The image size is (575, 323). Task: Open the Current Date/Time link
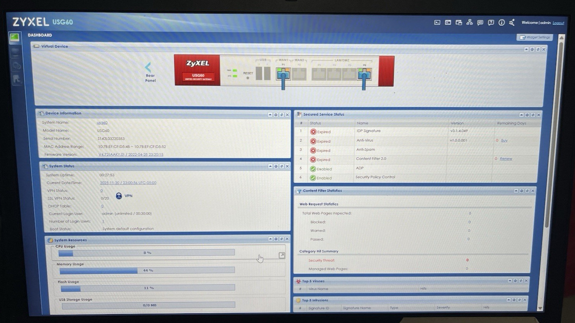pos(128,183)
